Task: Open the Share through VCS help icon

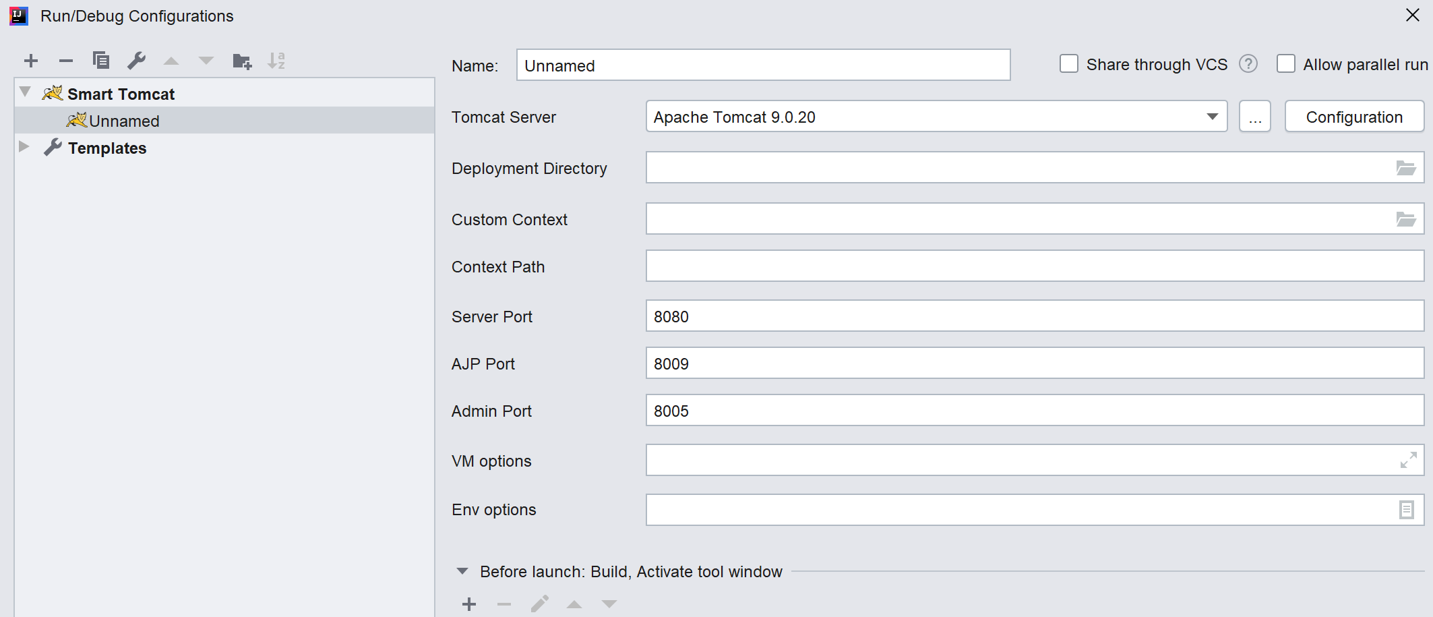Action: [1248, 64]
